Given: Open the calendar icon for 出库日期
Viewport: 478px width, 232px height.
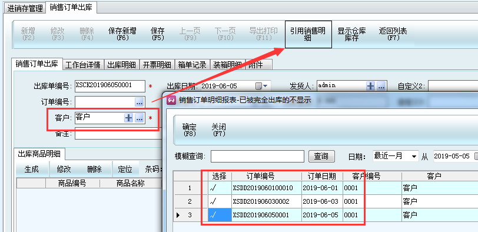Looking at the screenshot, I should click(x=258, y=87).
